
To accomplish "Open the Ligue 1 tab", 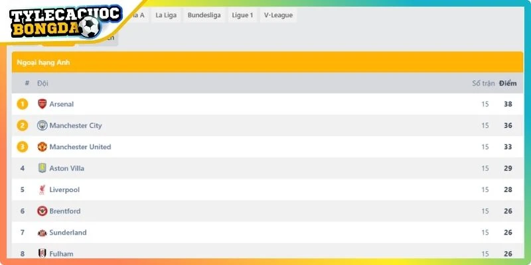I will click(242, 15).
